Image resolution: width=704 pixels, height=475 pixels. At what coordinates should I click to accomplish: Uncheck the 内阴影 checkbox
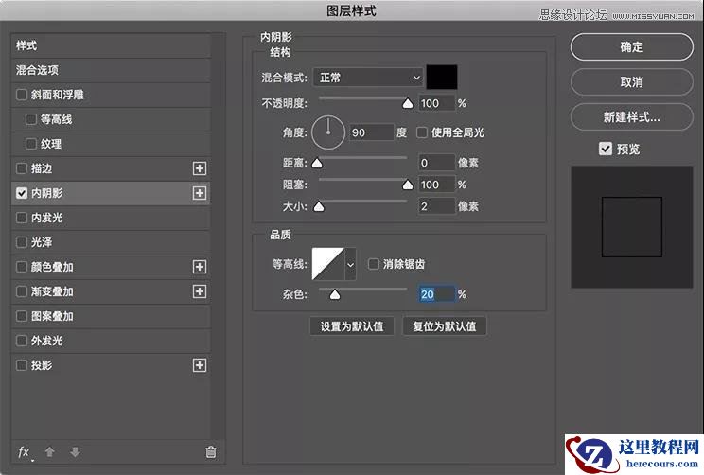coord(22,193)
